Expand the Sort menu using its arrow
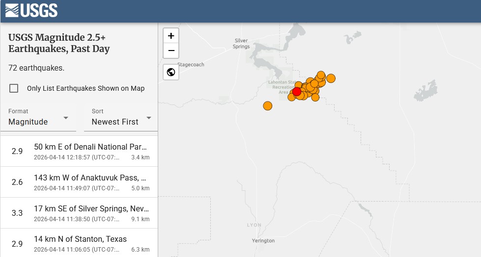 coord(149,118)
